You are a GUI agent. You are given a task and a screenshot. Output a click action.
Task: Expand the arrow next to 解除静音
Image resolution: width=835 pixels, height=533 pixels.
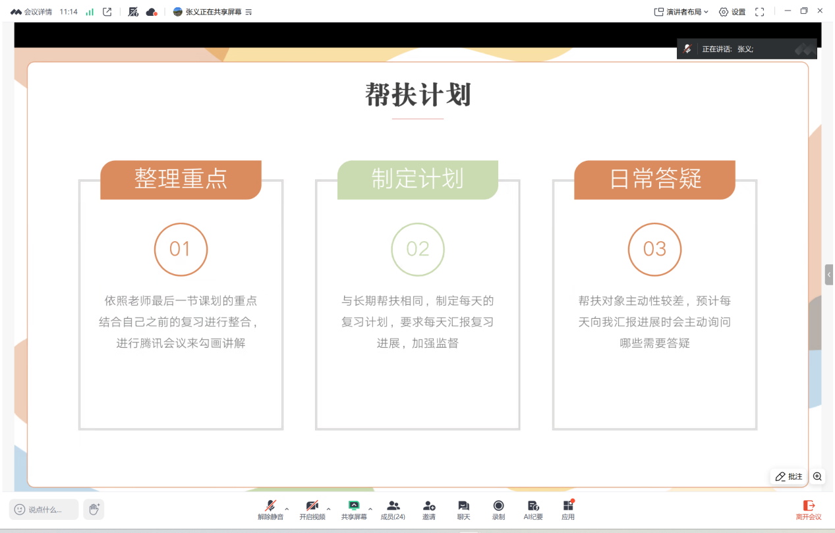(287, 509)
